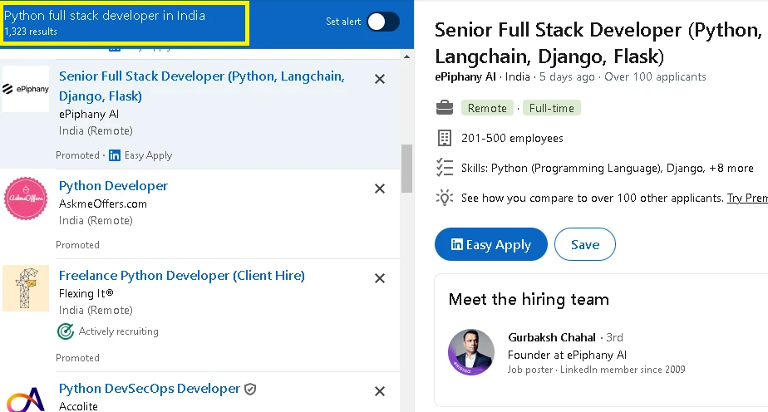Open Senior Full Stack Developer job title link
This screenshot has height=412, width=768.
pos(202,86)
